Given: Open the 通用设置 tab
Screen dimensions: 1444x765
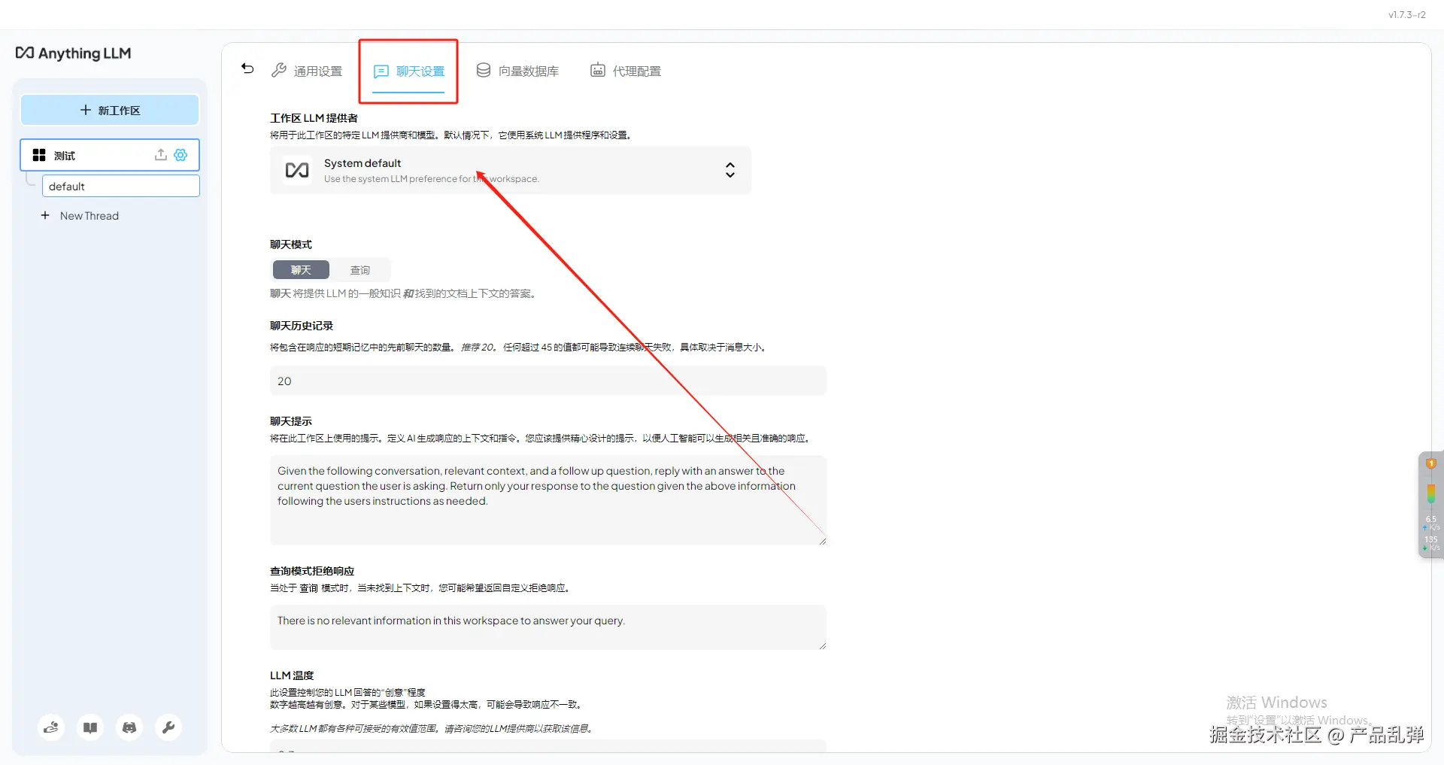Looking at the screenshot, I should 307,71.
